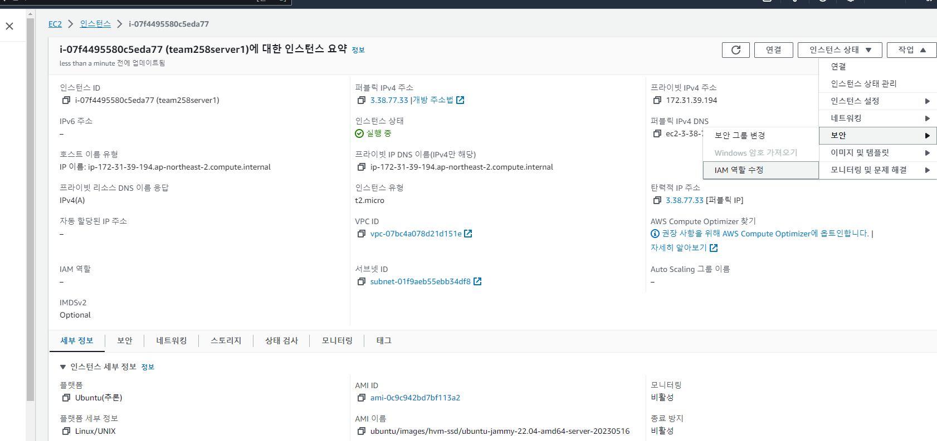Go to EC2 breadcrumb link
The width and height of the screenshot is (937, 441).
(x=55, y=24)
